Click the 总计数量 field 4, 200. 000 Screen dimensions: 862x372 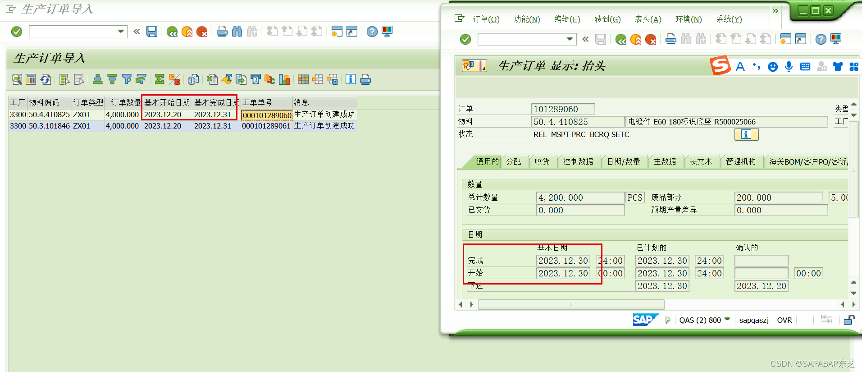(580, 197)
